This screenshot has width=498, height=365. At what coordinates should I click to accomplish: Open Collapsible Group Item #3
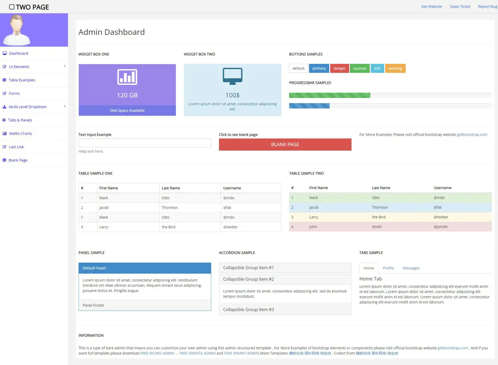tap(248, 310)
